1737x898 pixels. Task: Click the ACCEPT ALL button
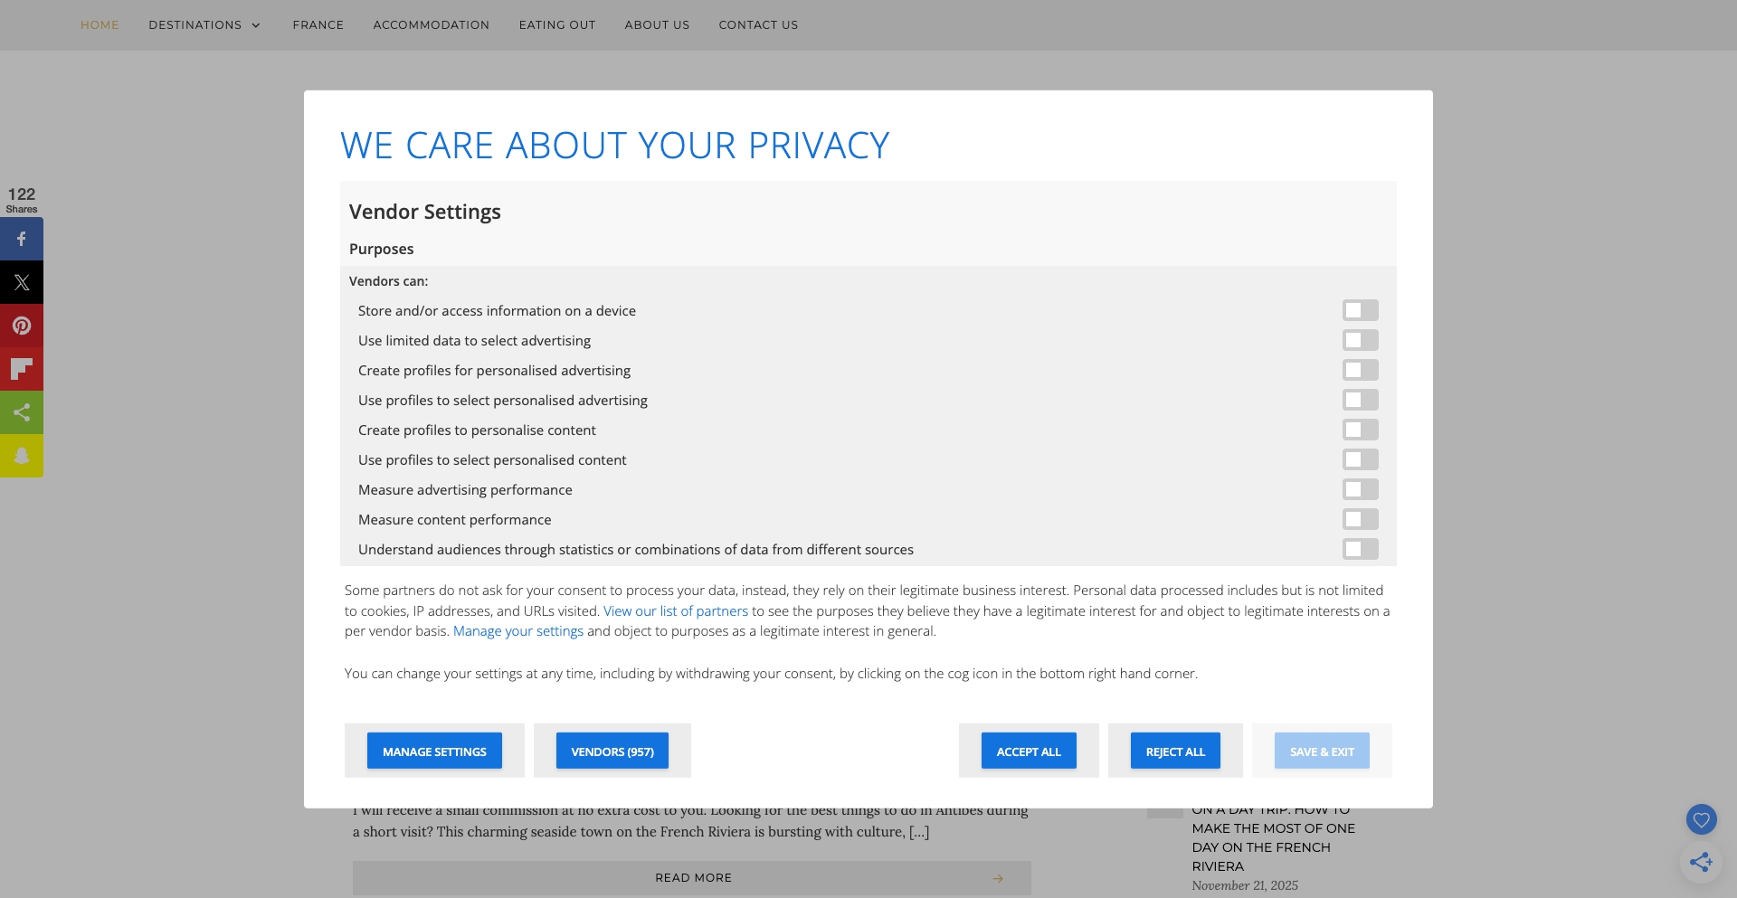pos(1029,751)
